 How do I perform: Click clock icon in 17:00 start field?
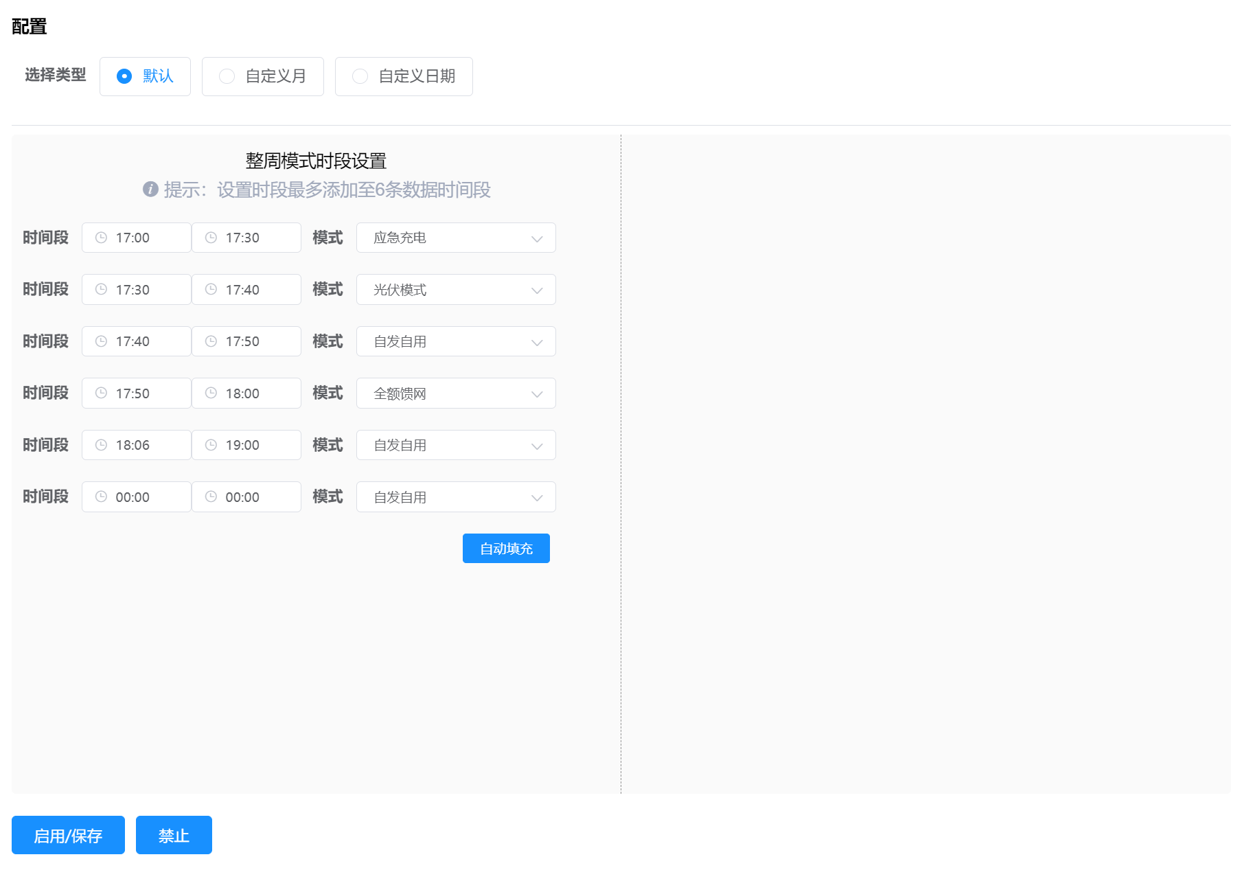click(x=101, y=238)
